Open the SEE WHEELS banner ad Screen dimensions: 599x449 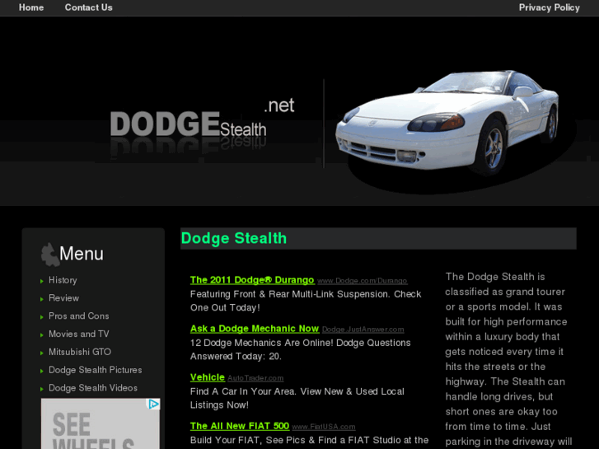point(101,423)
